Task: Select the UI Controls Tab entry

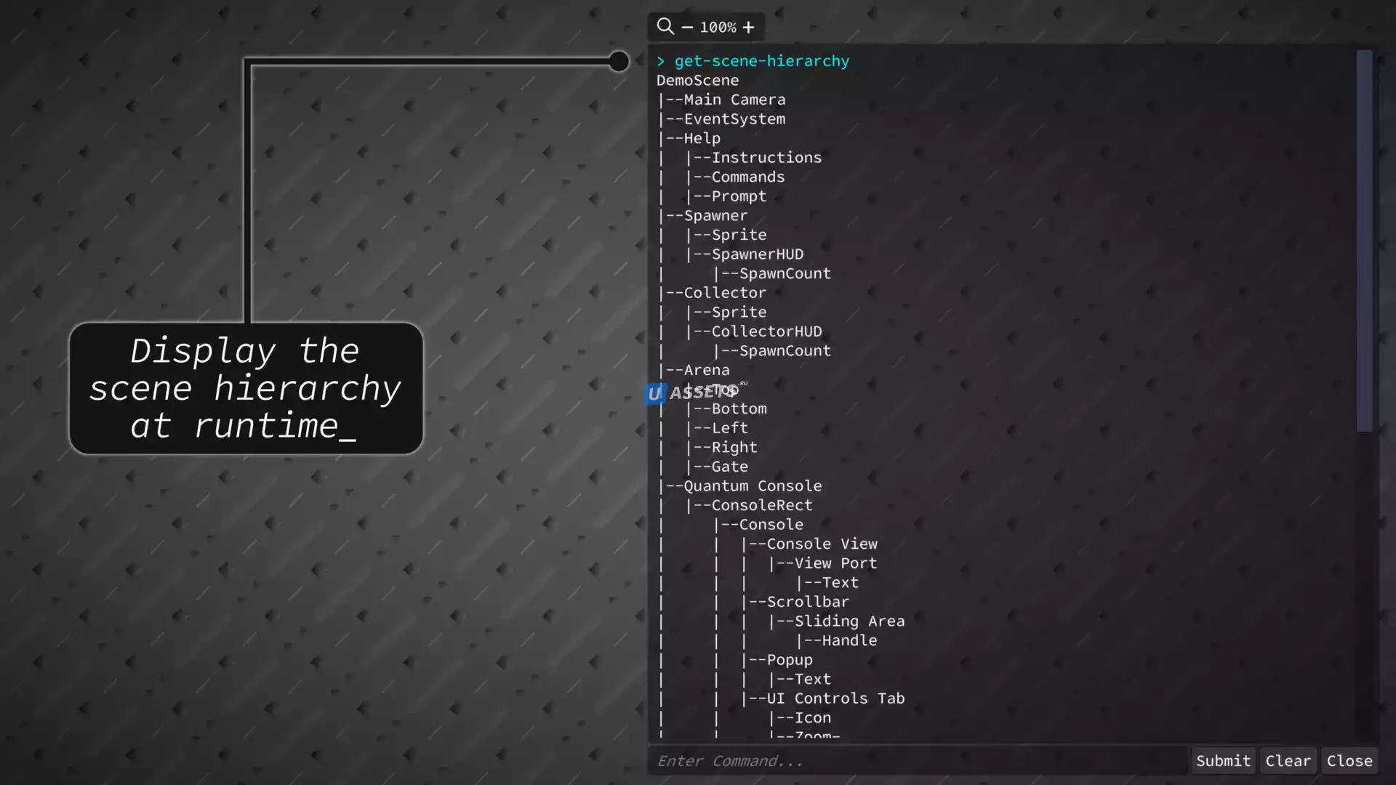Action: pos(835,699)
